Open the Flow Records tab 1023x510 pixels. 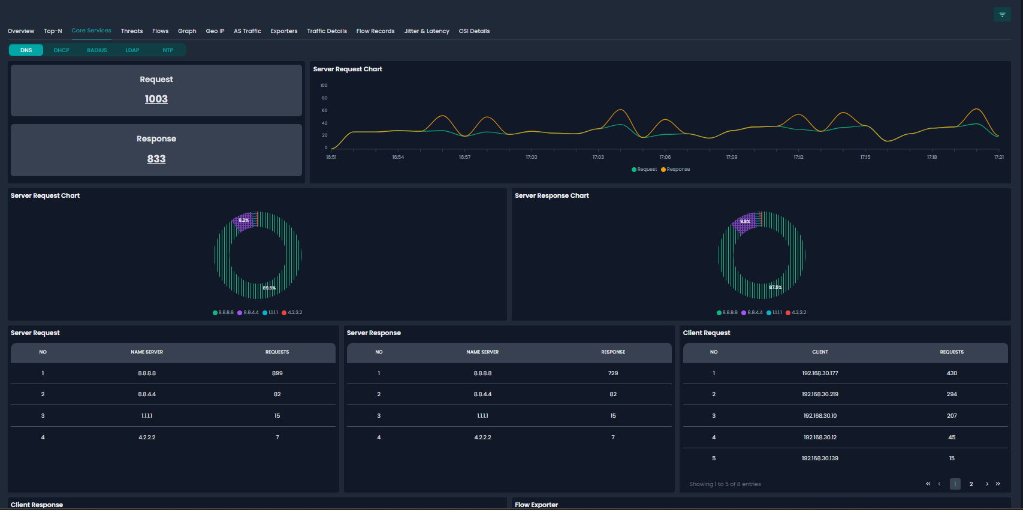coord(376,31)
